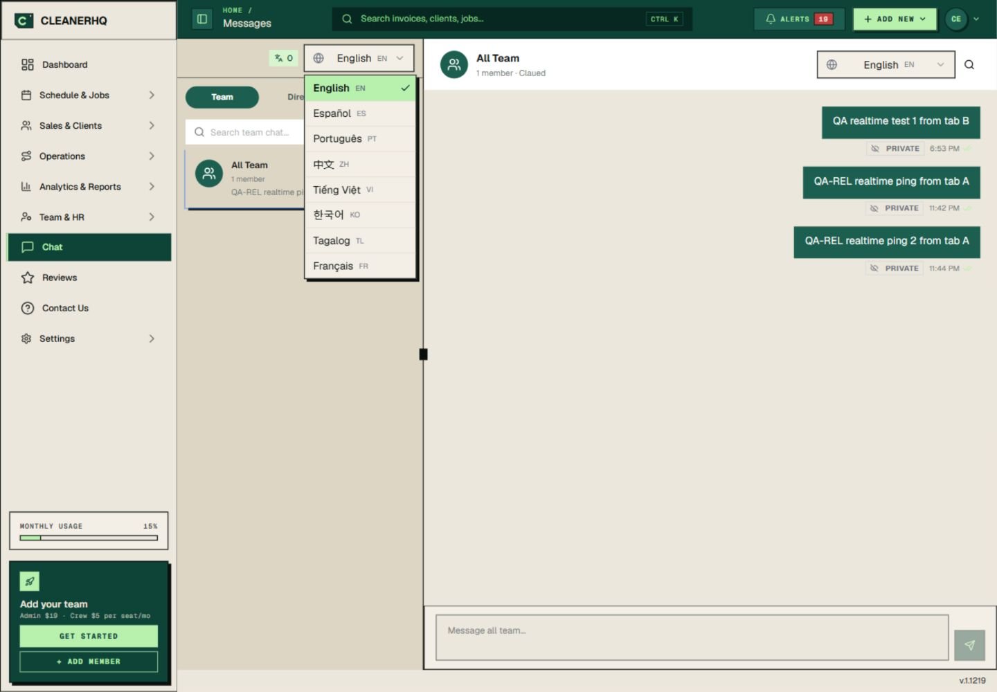997x692 pixels.
Task: Select English from the language list
Action: (x=360, y=88)
